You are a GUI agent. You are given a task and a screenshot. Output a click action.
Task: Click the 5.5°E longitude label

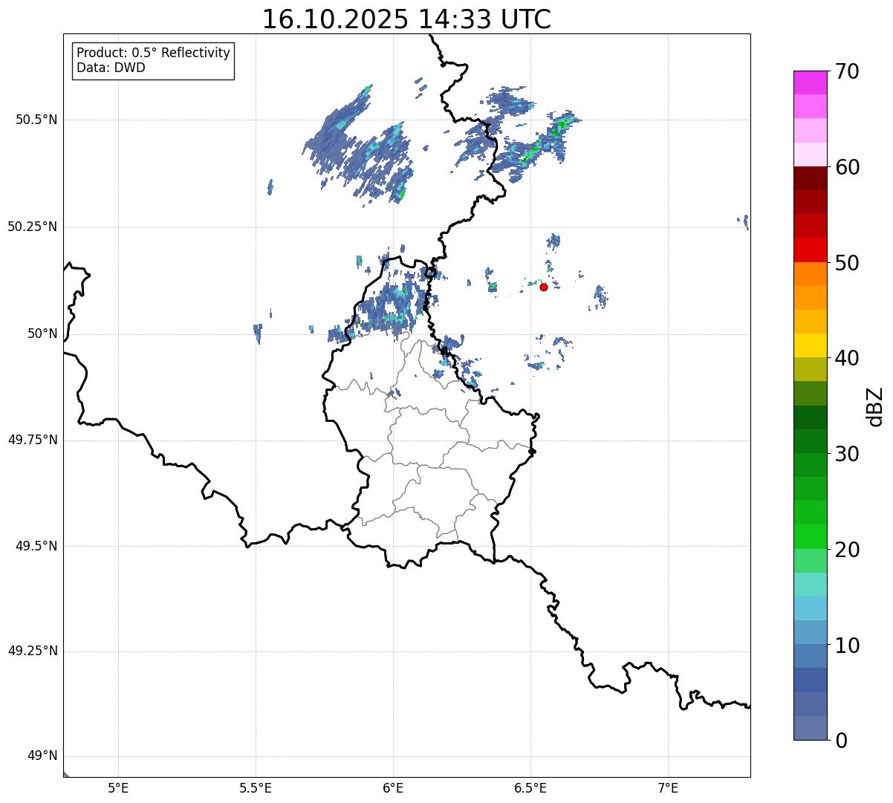pos(256,787)
